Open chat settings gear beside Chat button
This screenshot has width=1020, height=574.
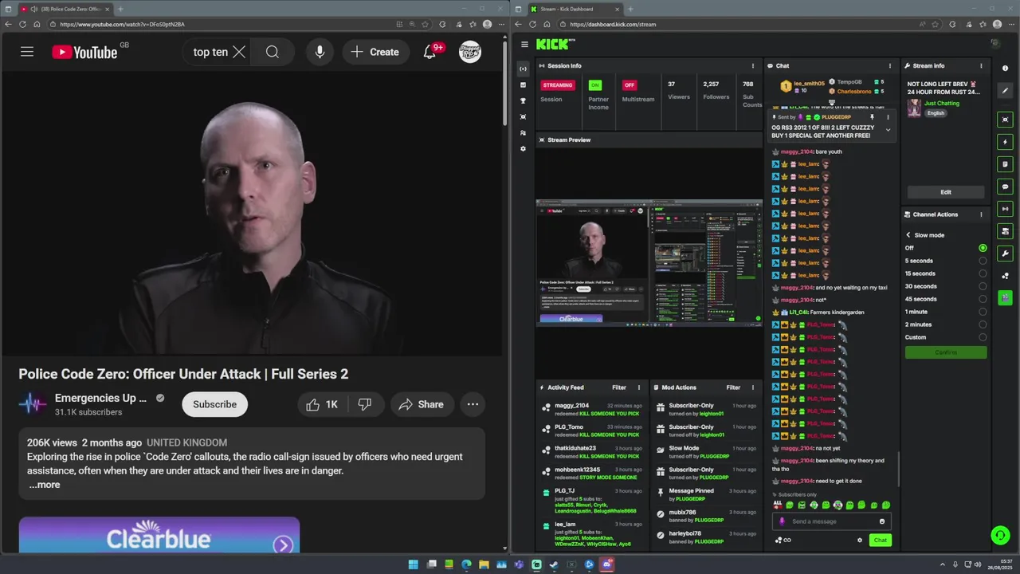coord(859,540)
